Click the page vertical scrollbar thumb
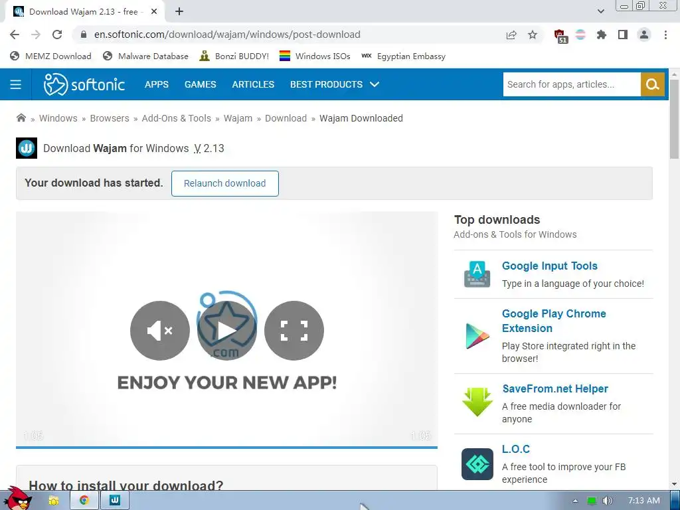680x510 pixels. [675, 120]
